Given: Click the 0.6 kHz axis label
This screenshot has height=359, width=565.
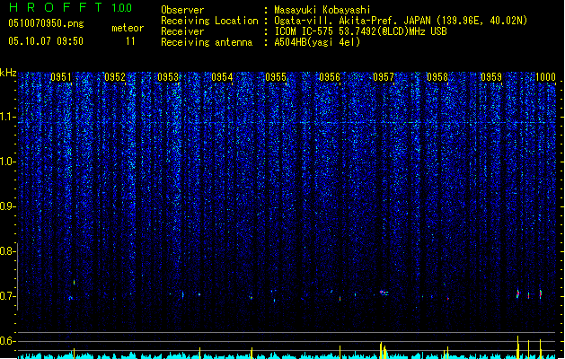Looking at the screenshot, I should (x=8, y=341).
